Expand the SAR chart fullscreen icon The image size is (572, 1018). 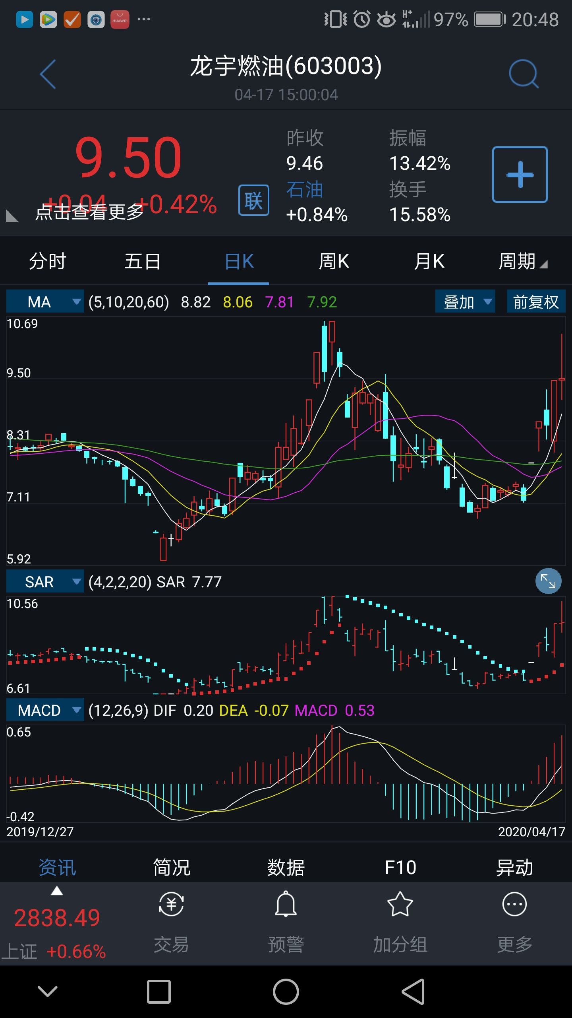[548, 581]
